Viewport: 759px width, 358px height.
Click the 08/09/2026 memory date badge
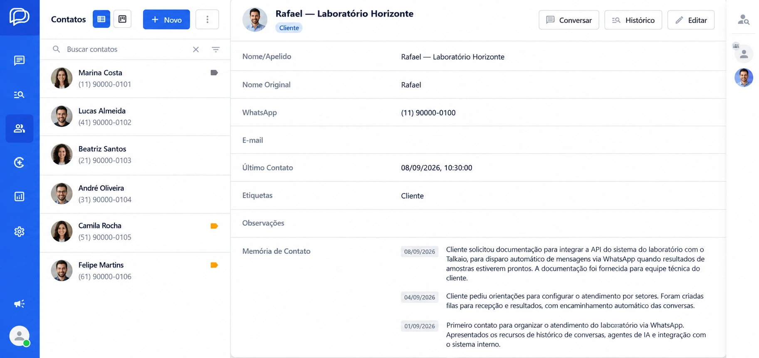tap(420, 252)
